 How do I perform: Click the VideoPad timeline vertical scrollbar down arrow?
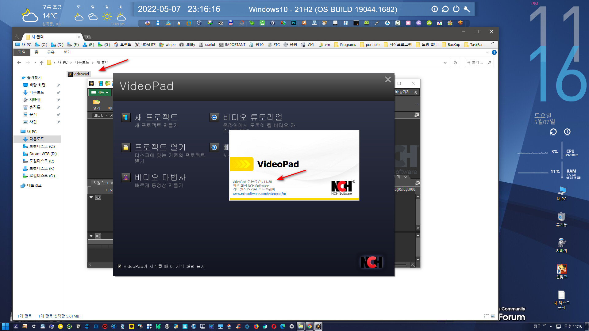click(418, 260)
